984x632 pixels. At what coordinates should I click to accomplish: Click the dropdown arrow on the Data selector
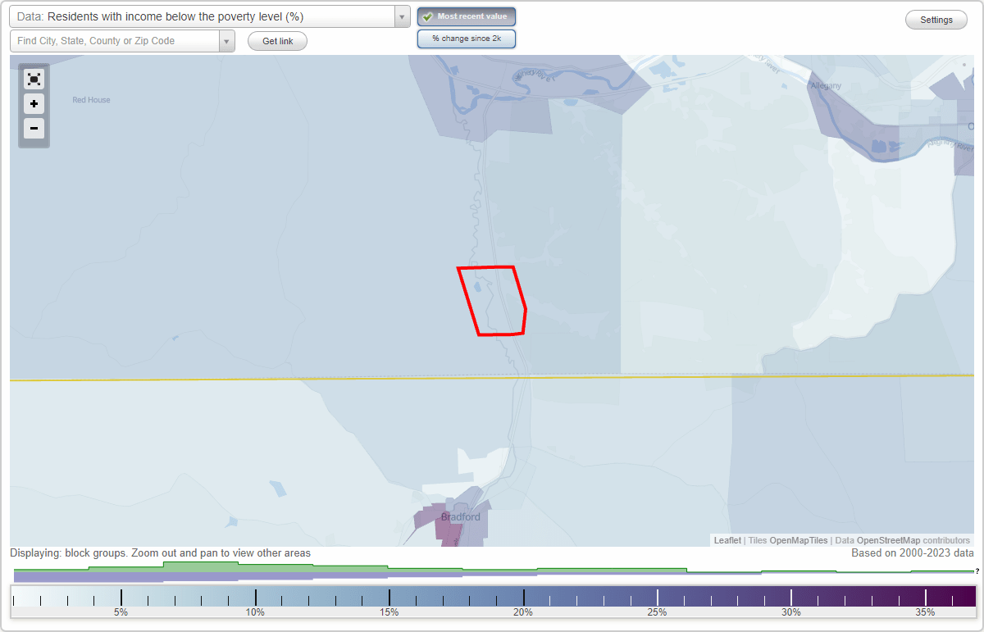coord(401,16)
